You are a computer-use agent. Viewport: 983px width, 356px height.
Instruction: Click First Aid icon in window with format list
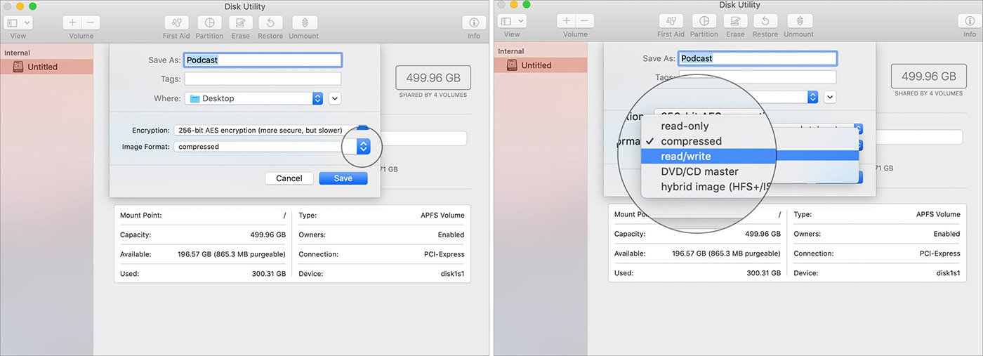click(670, 21)
